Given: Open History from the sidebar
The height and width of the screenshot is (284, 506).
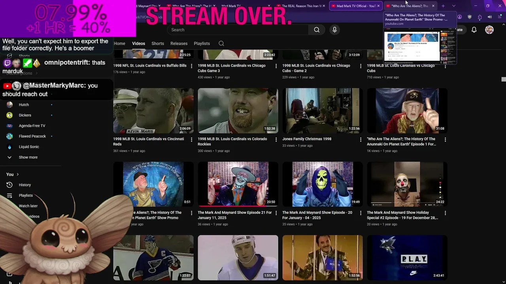Looking at the screenshot, I should (x=25, y=185).
